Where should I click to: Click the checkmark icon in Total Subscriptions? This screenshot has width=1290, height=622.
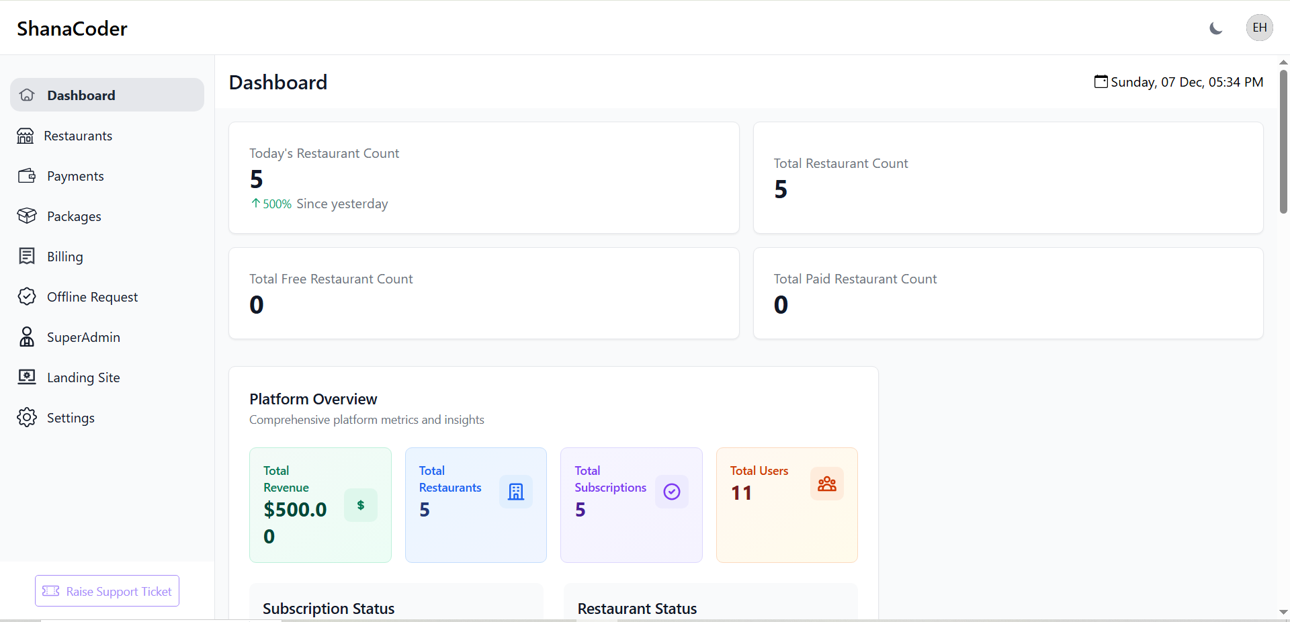(x=672, y=492)
